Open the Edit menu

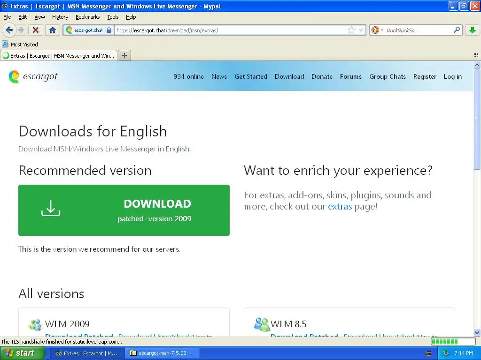[x=23, y=17]
